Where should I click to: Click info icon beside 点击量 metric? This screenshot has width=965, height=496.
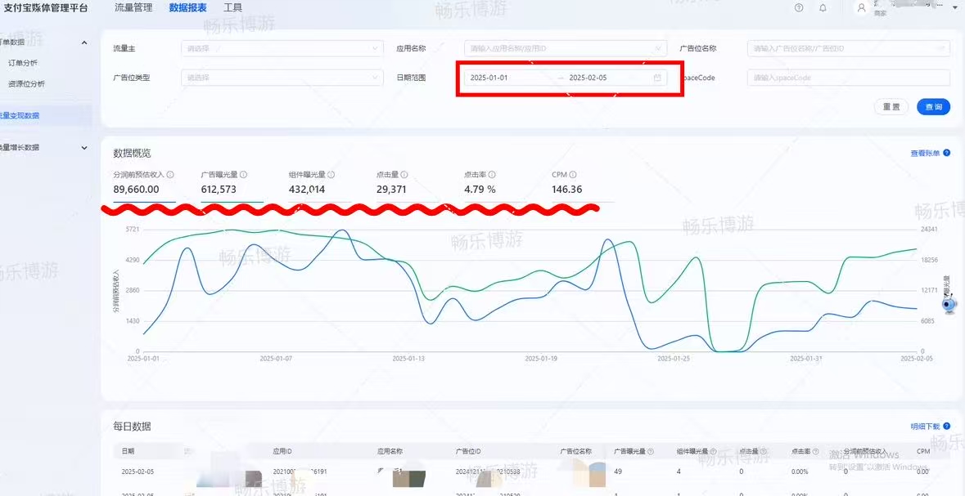coord(404,175)
